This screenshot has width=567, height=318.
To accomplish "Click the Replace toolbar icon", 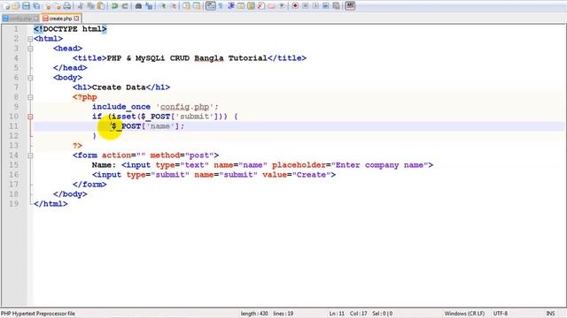I will (x=149, y=6).
